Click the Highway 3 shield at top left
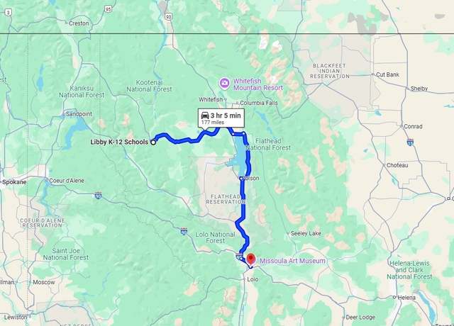 click(9, 13)
